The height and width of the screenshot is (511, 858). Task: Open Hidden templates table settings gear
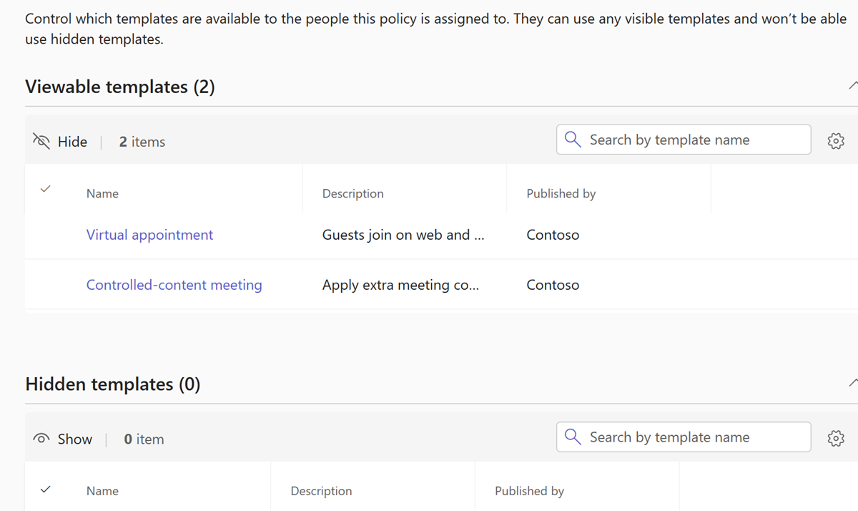pos(835,438)
